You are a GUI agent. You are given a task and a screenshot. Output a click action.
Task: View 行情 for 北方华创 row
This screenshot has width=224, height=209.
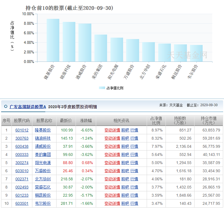[134, 179]
